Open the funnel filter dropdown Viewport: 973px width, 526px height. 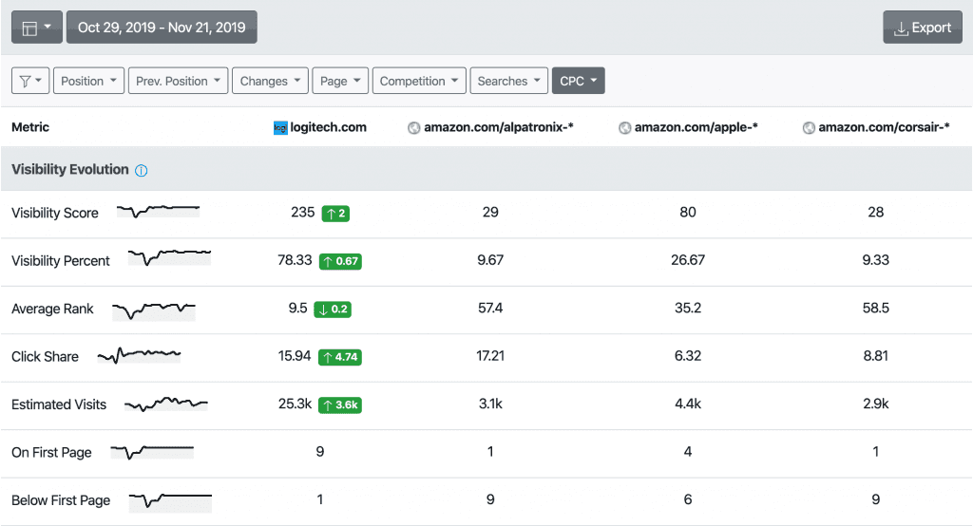30,81
